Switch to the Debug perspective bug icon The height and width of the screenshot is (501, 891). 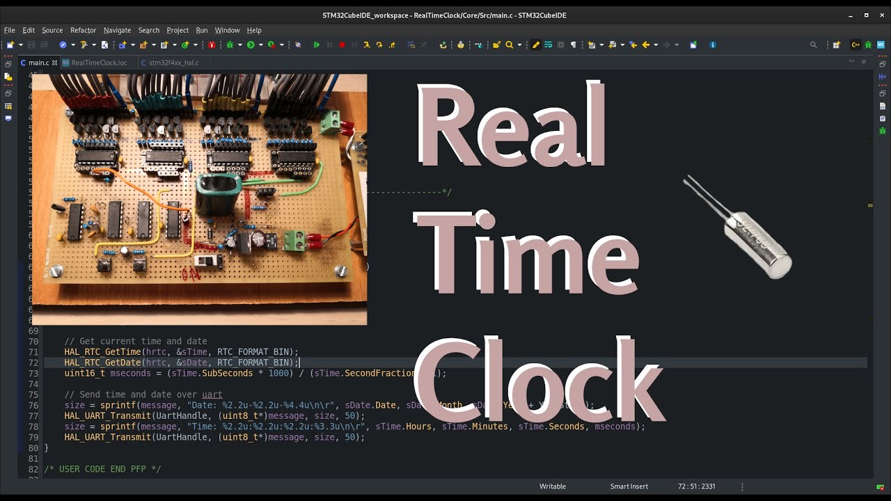tap(868, 45)
